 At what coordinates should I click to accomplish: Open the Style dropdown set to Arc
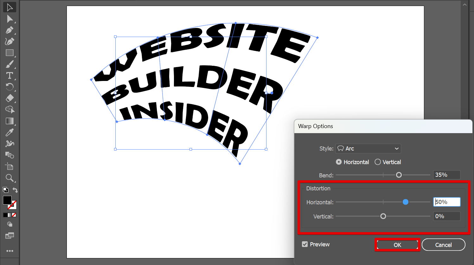click(x=368, y=148)
